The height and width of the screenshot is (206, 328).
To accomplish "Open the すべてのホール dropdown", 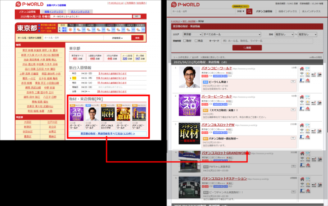I will click(232, 34).
